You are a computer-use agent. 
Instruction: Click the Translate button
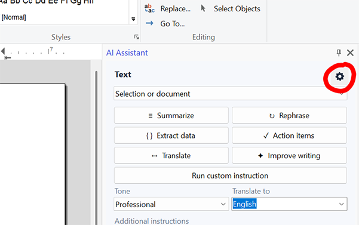pos(171,156)
